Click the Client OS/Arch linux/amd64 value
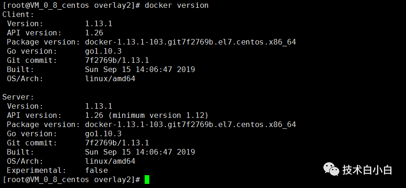The height and width of the screenshot is (188, 406). click(110, 78)
